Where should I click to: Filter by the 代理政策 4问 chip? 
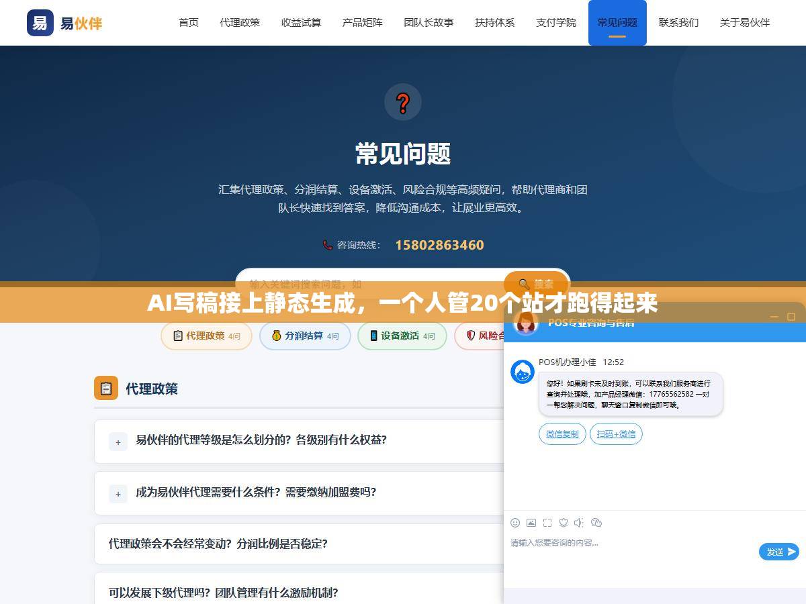206,336
